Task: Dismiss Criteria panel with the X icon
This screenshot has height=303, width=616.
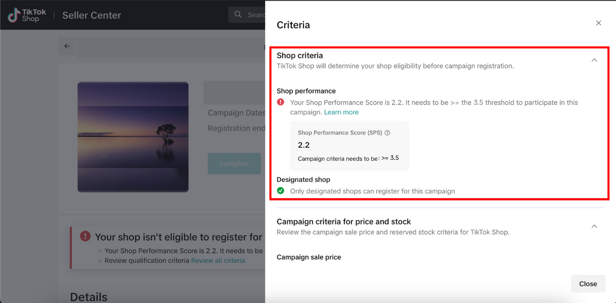Action: coord(598,23)
